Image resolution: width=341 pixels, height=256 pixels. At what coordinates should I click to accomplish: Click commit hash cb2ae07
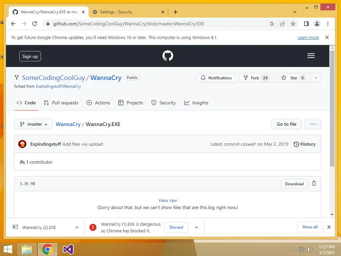[x=248, y=144]
